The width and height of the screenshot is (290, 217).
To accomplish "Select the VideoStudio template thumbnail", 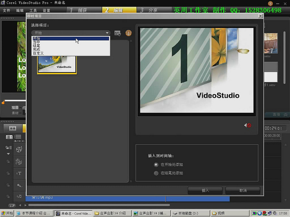I will point(57,65).
